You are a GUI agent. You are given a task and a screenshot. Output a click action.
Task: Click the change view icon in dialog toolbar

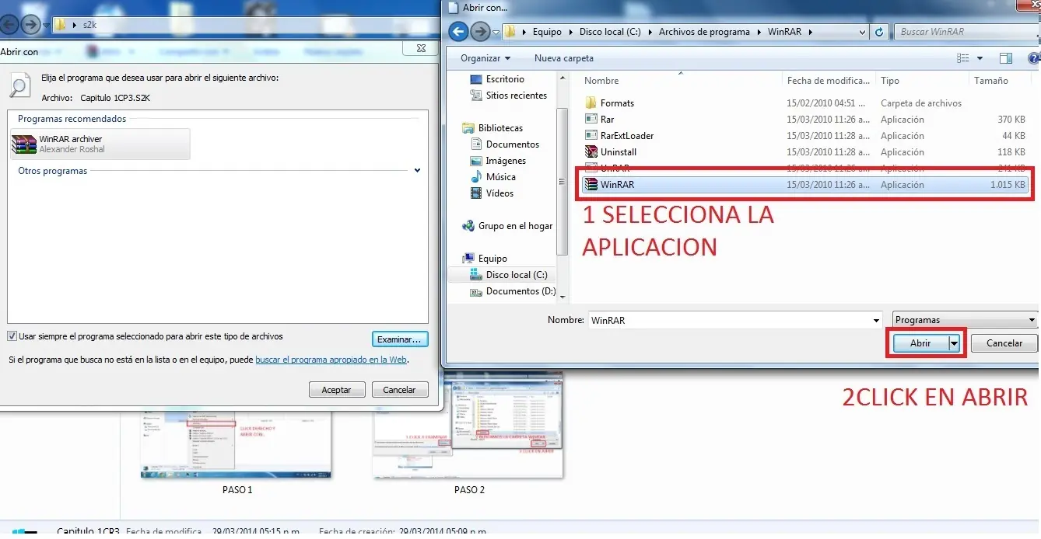tap(963, 58)
